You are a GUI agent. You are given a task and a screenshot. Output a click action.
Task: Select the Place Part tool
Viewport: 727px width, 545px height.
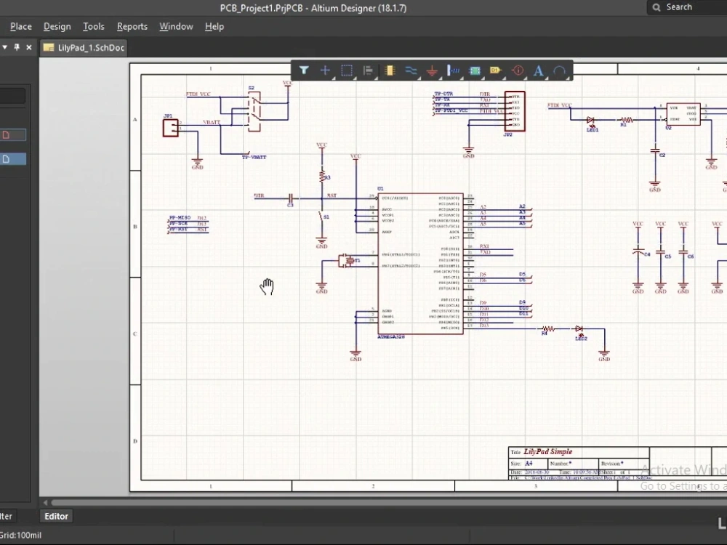(390, 70)
